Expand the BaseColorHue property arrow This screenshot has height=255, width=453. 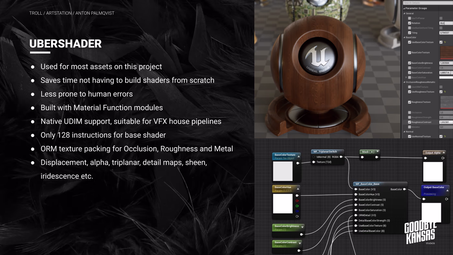click(x=406, y=78)
